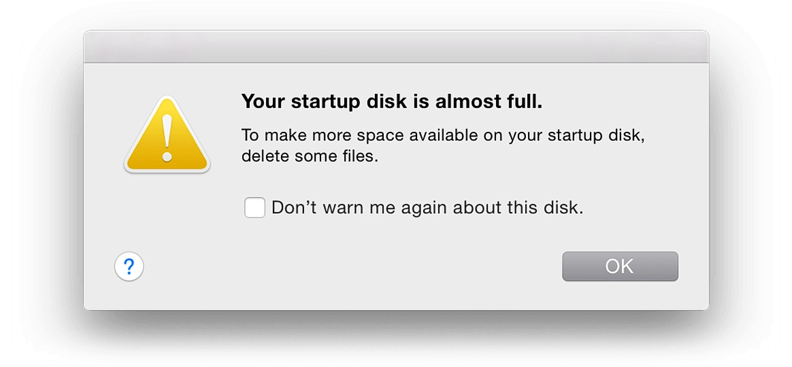792x367 pixels.
Task: Click the "To make more space available" message line
Action: [x=442, y=135]
